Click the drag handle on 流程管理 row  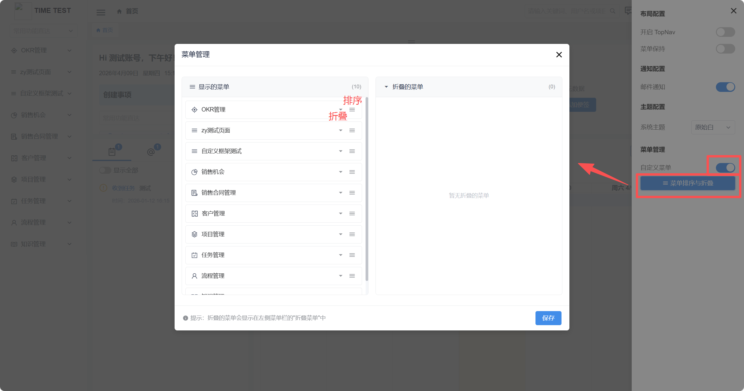[352, 276]
